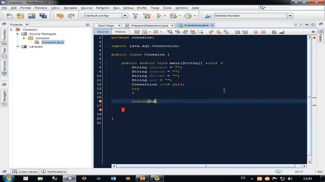Click the Profile Project icon
This screenshot has height=182, width=325.
click(188, 16)
